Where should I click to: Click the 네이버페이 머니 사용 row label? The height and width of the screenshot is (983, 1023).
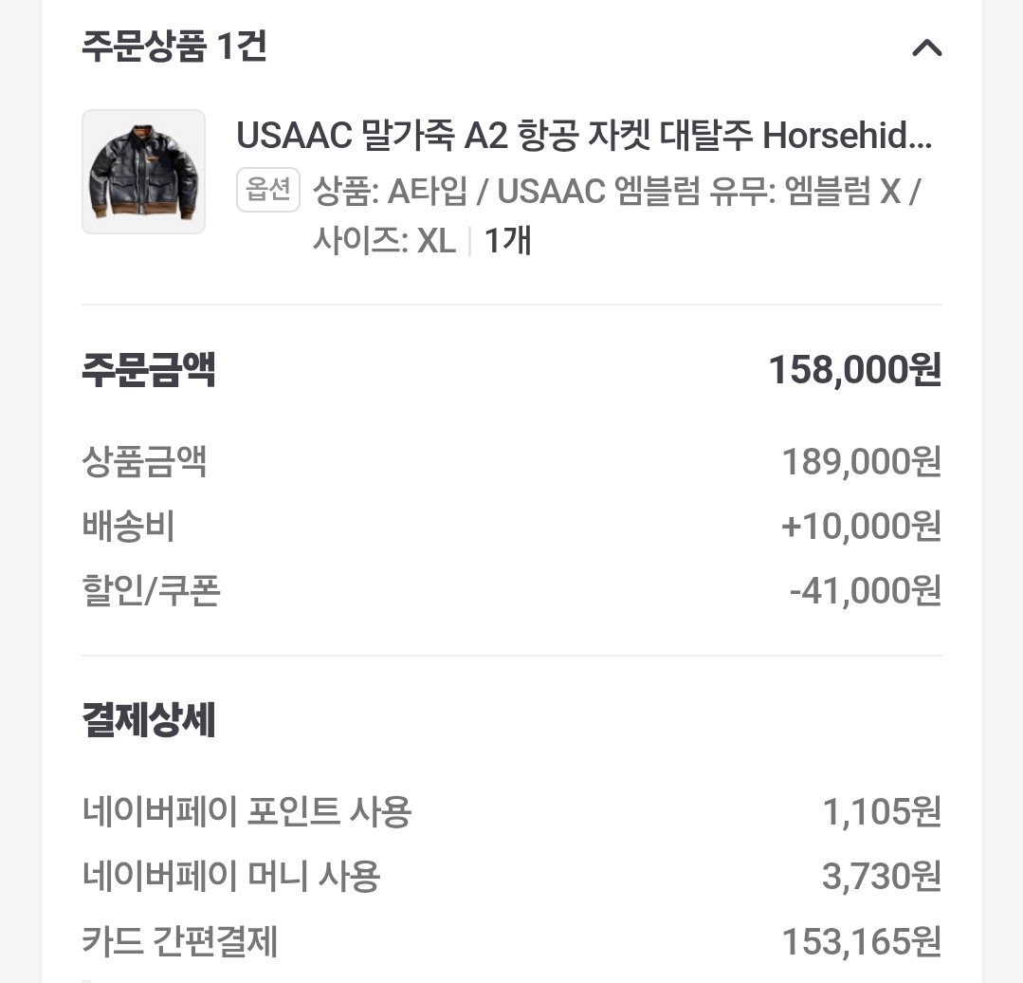pos(230,877)
